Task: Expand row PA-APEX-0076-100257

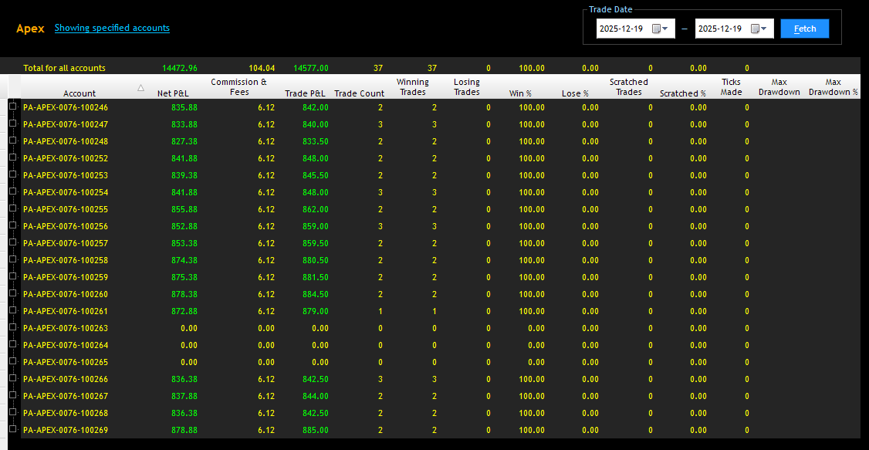Action: 12,242
